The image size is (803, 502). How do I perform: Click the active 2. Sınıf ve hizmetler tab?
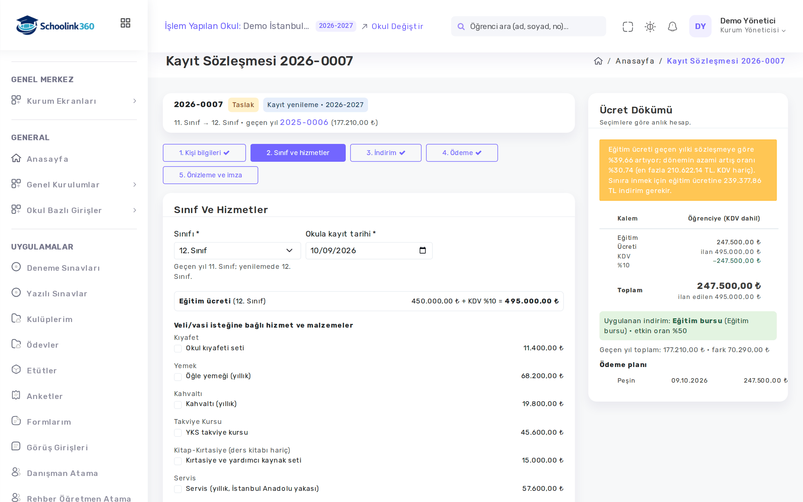pyautogui.click(x=298, y=153)
